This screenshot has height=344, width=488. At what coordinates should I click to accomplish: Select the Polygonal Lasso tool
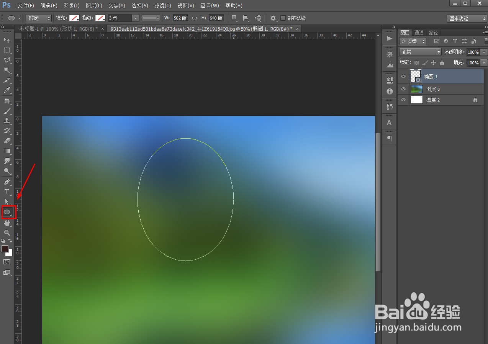click(x=7, y=60)
